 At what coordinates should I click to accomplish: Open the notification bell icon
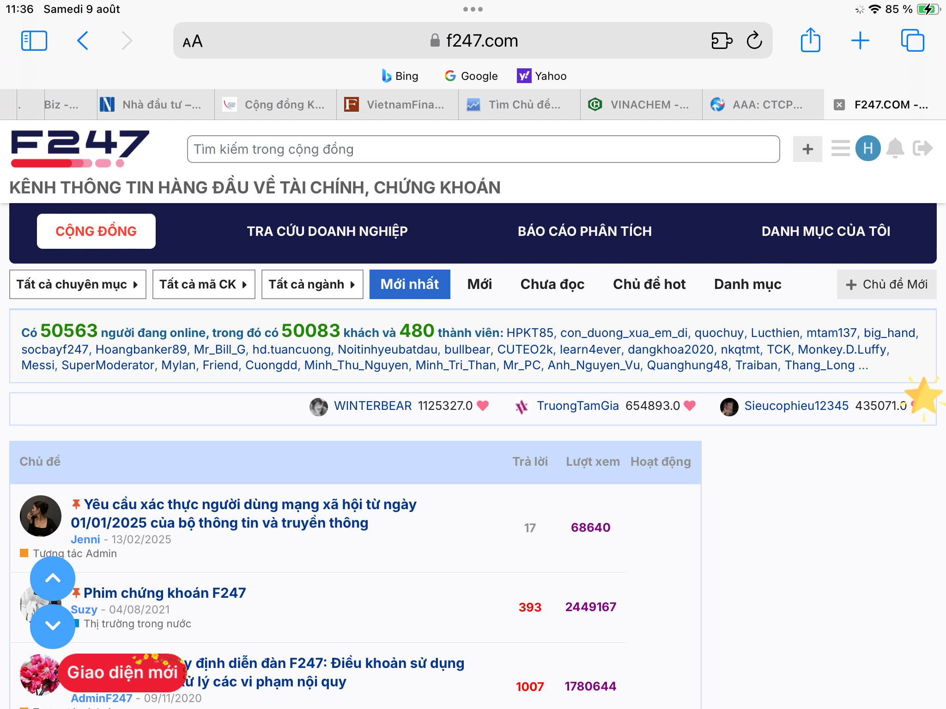[x=895, y=149]
